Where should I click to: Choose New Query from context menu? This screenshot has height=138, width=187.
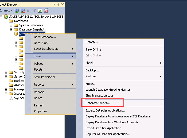pos(50,43)
